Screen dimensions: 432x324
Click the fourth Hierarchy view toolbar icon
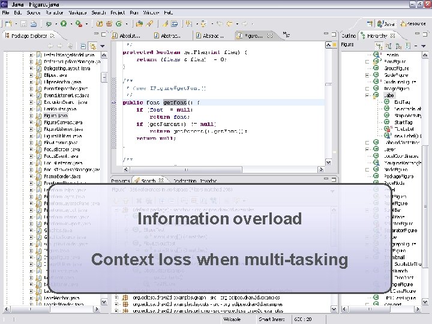(408, 46)
